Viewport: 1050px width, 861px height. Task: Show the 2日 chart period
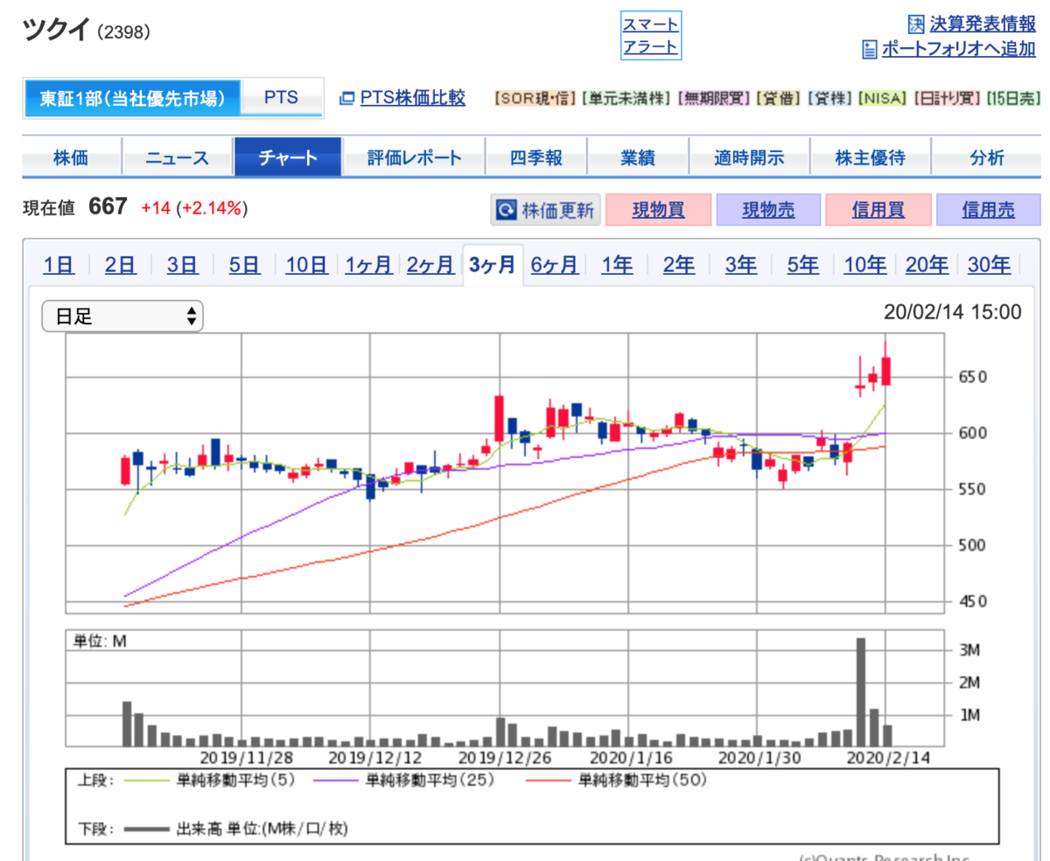[x=121, y=265]
